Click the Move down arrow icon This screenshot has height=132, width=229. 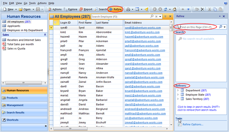(188, 10)
